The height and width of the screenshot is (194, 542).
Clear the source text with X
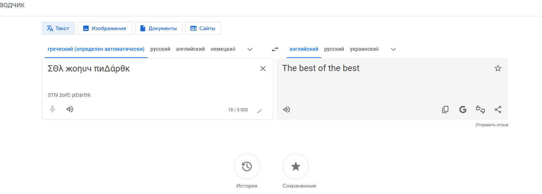pyautogui.click(x=263, y=69)
